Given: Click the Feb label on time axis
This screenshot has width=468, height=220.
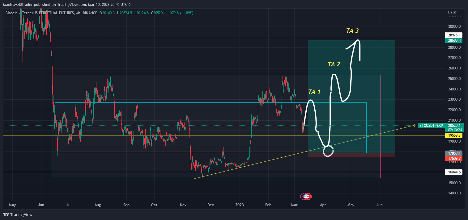Looking at the screenshot, I should (268, 205).
